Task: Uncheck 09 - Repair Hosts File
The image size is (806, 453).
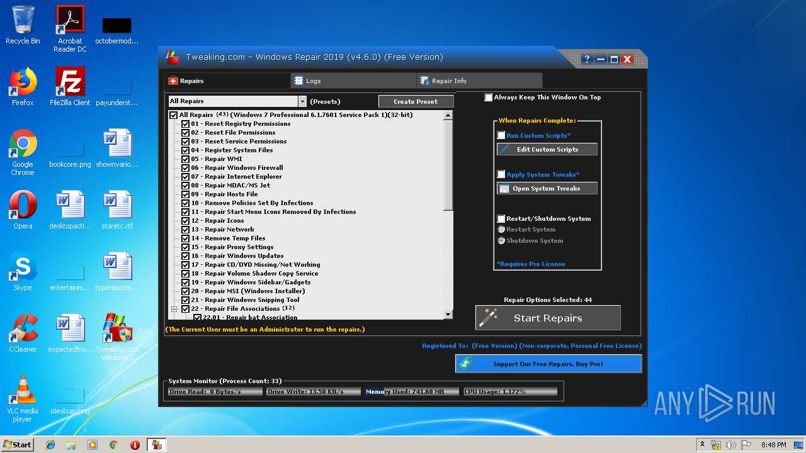Action: [x=185, y=194]
